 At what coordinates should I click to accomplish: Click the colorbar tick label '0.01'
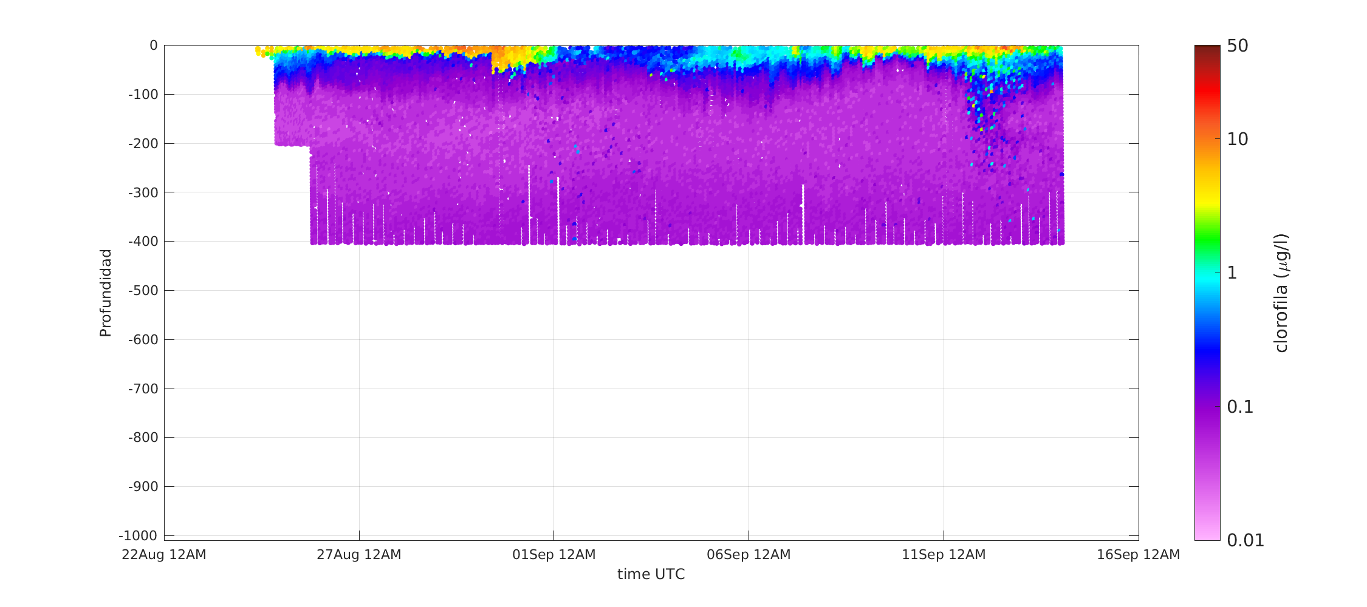(x=1245, y=540)
